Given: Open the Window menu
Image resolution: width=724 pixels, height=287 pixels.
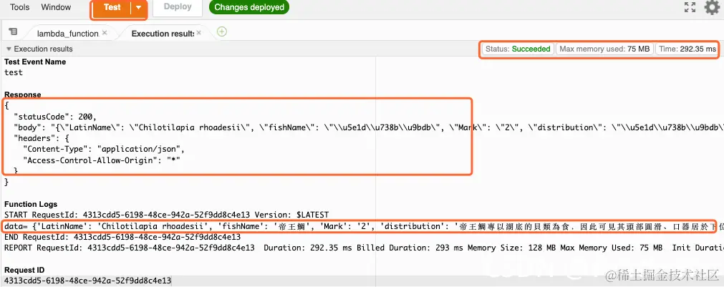Looking at the screenshot, I should click(x=56, y=7).
